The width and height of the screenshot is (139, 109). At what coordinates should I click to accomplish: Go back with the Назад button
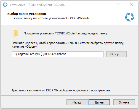click(x=77, y=102)
